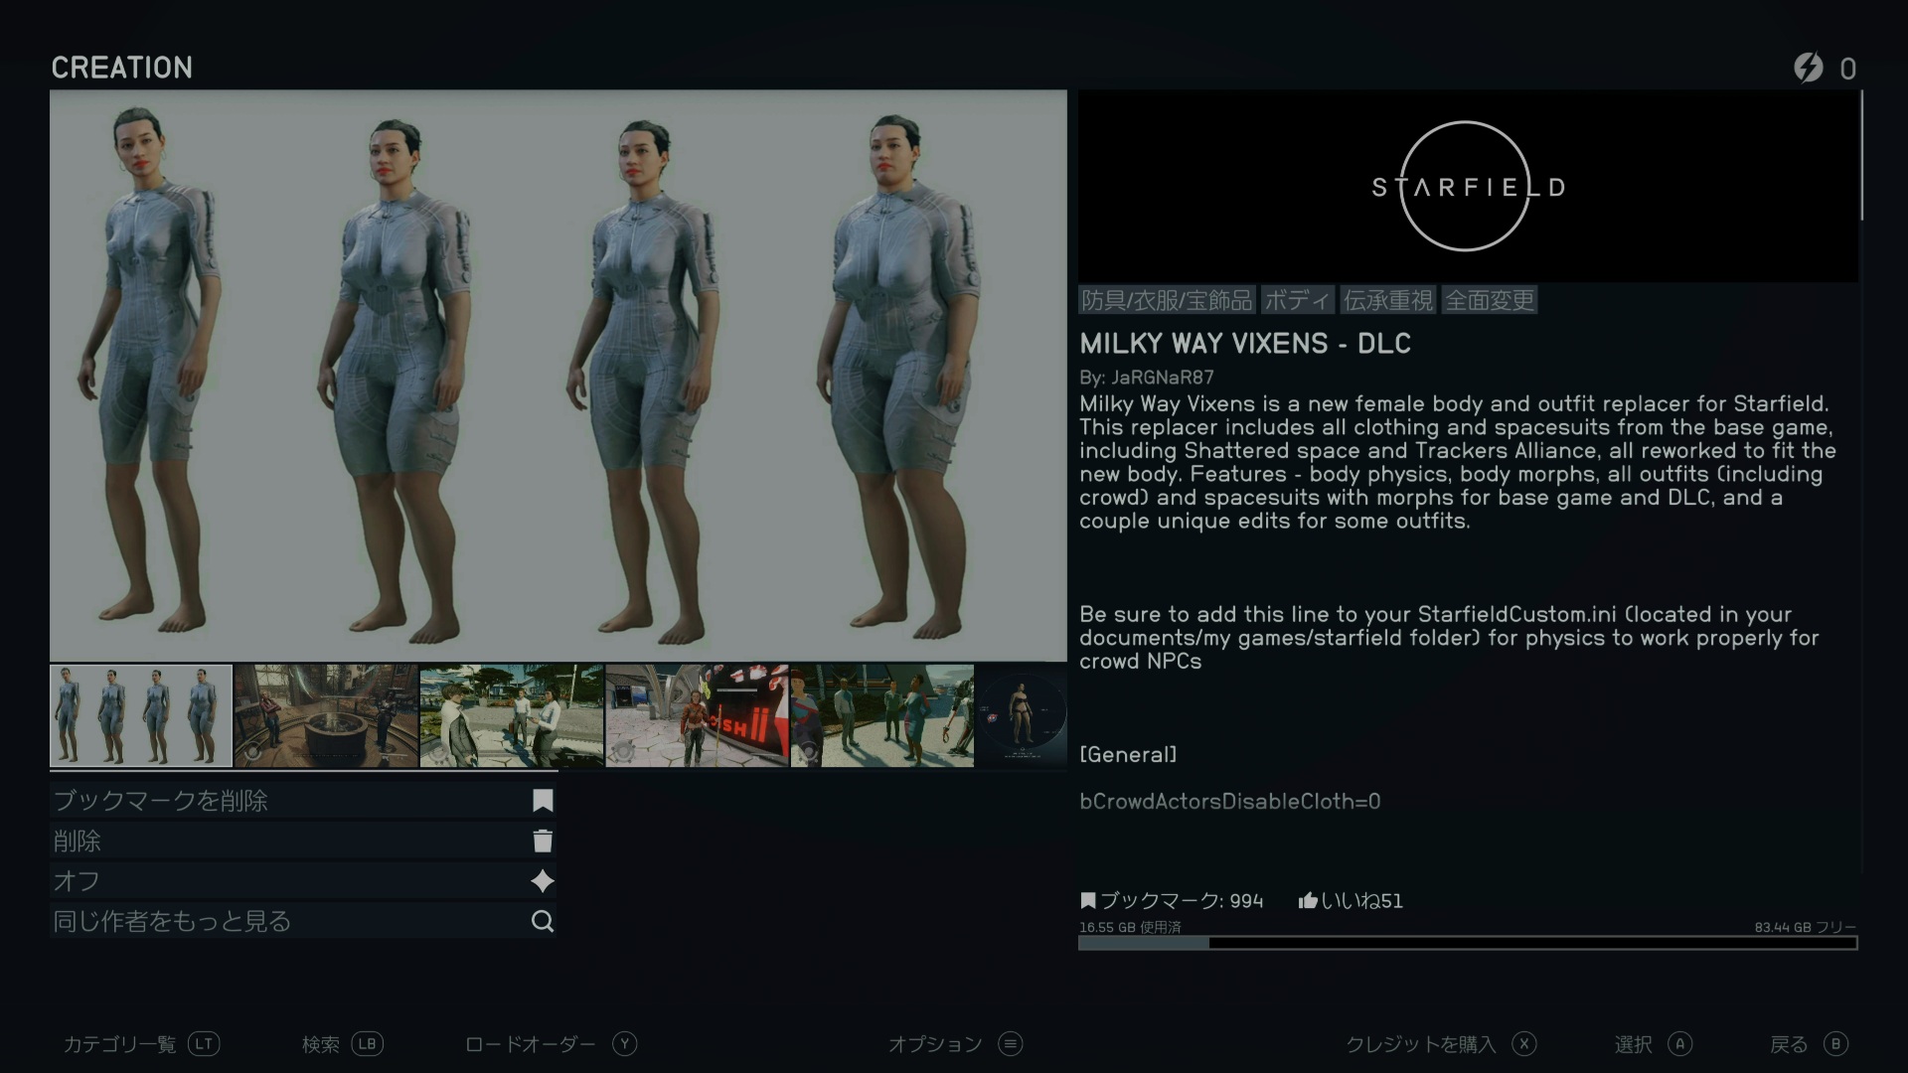
Task: Click the trash can delete icon
Action: click(543, 842)
